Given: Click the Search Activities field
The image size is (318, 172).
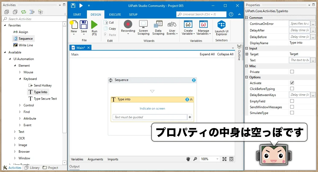Looking at the screenshot, I should (34, 19).
